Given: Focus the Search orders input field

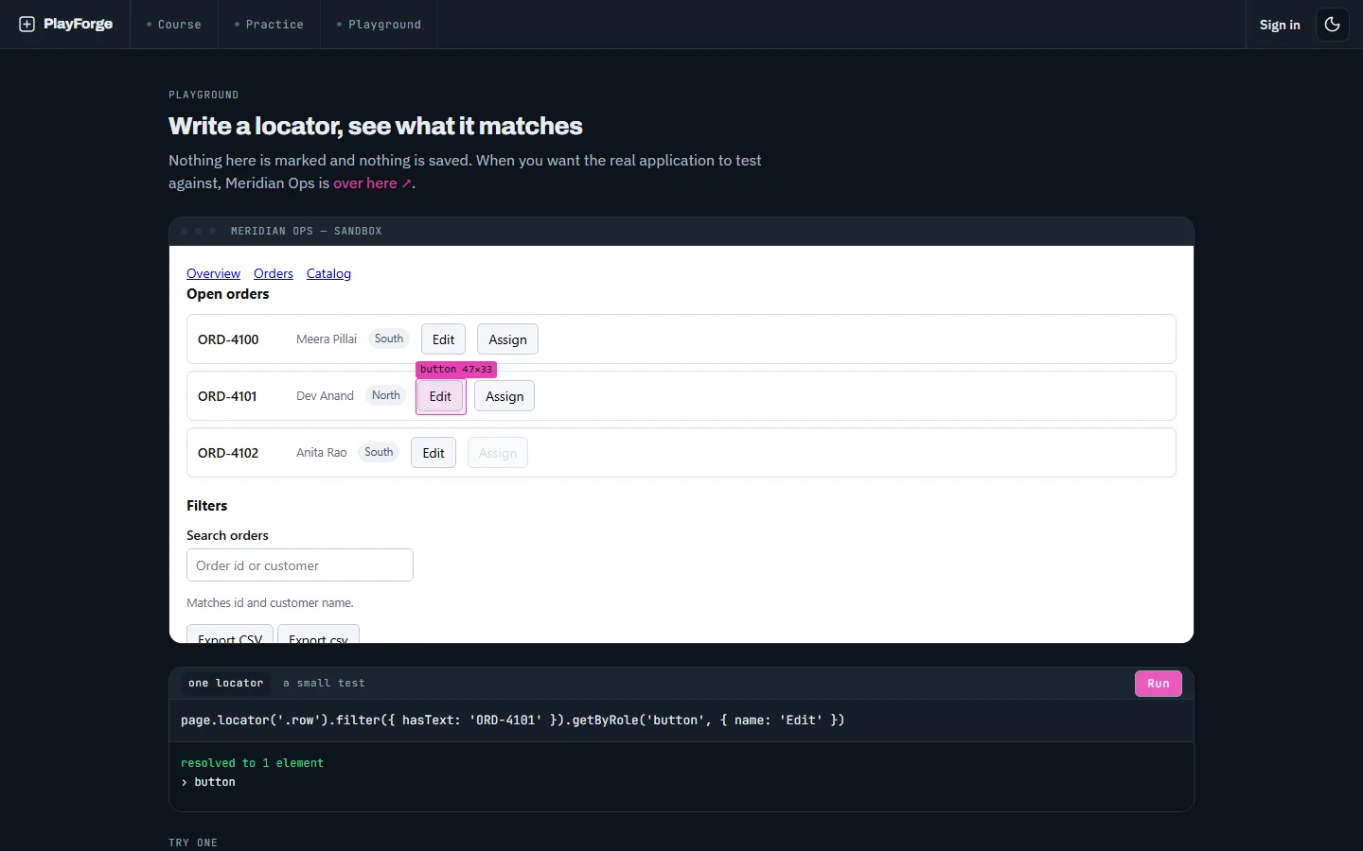Looking at the screenshot, I should 300,565.
